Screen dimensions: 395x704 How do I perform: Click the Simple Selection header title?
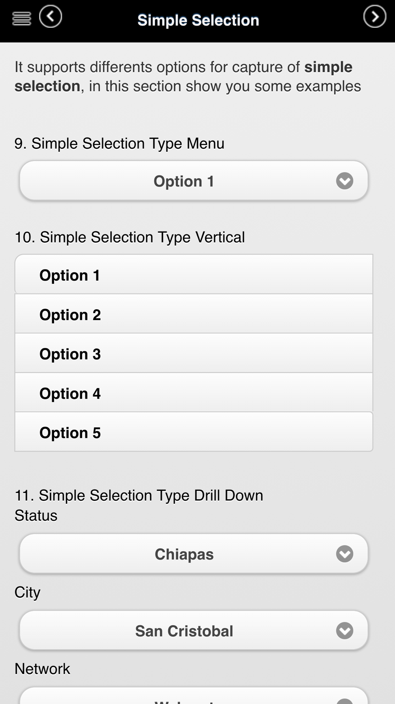[x=198, y=20]
